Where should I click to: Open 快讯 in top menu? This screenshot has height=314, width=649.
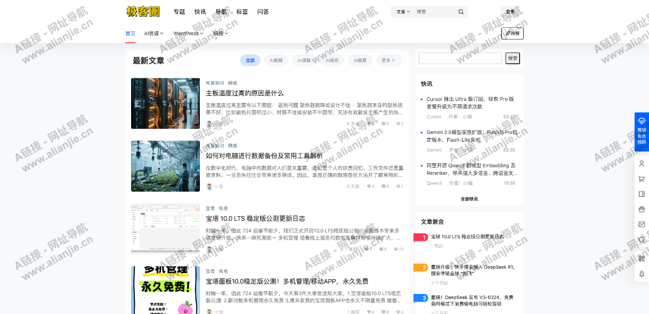(x=201, y=12)
